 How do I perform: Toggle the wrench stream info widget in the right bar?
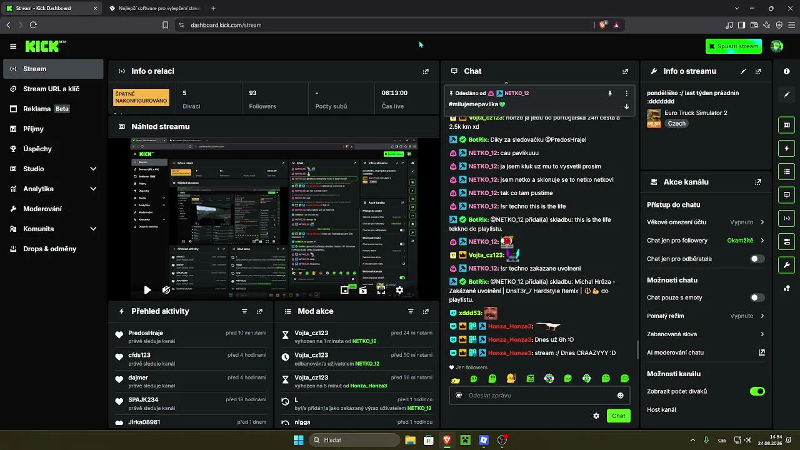click(786, 264)
